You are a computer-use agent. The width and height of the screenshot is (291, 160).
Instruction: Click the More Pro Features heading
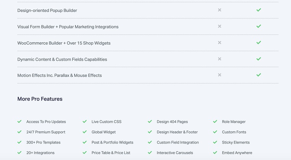[40, 99]
